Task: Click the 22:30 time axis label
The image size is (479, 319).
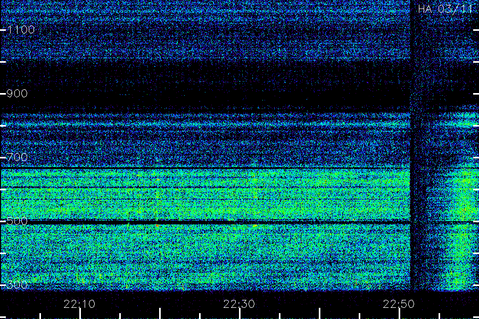Action: pos(239,304)
